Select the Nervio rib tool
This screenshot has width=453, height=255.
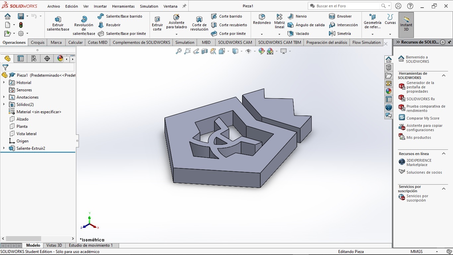click(x=297, y=16)
